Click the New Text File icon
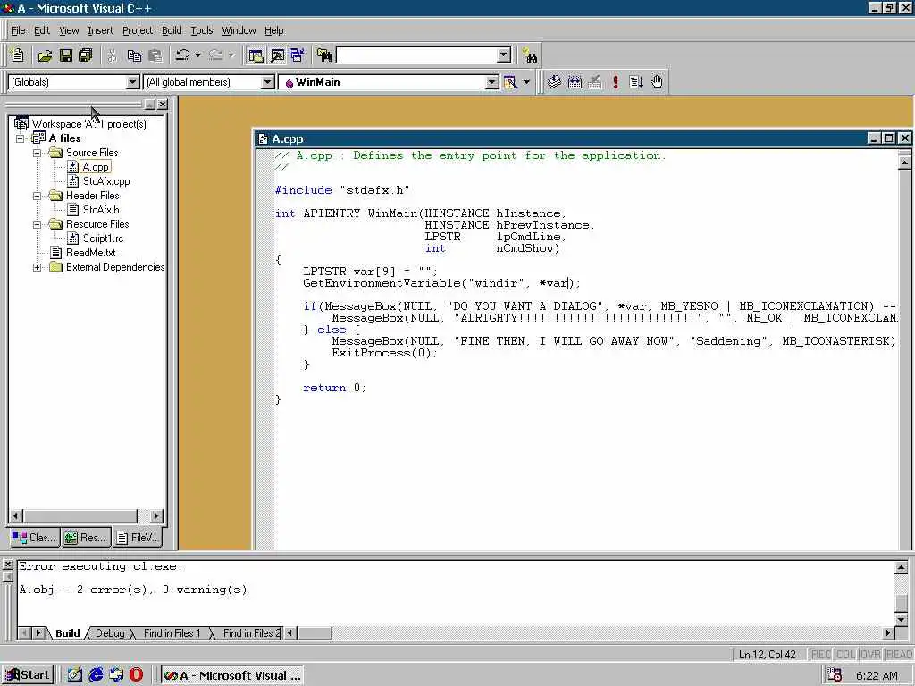Screen dimensions: 915x686 pyautogui.click(x=18, y=55)
